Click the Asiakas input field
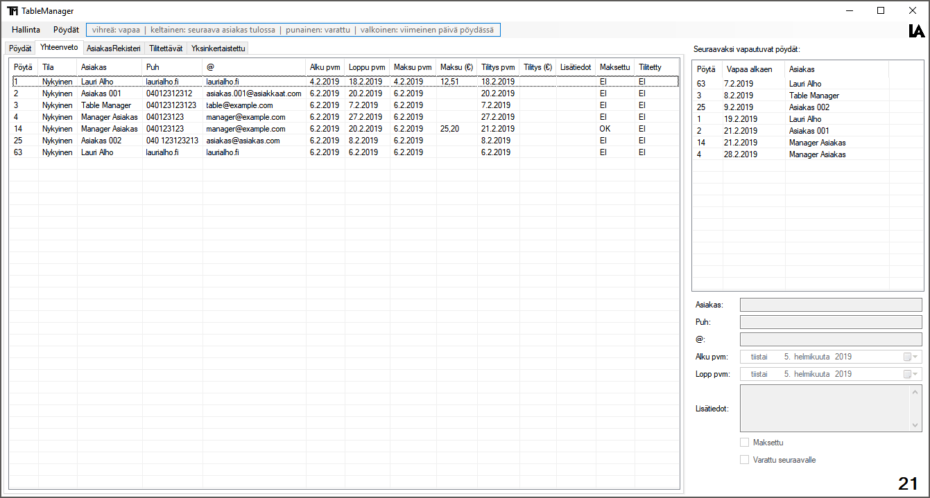Viewport: 930px width, 498px height. pos(830,304)
